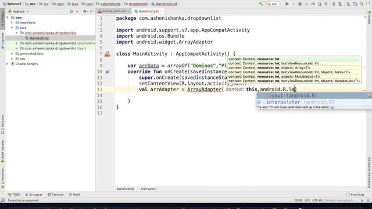Open the Project Structure icon
The height and width of the screenshot is (209, 372).
(x=355, y=4)
